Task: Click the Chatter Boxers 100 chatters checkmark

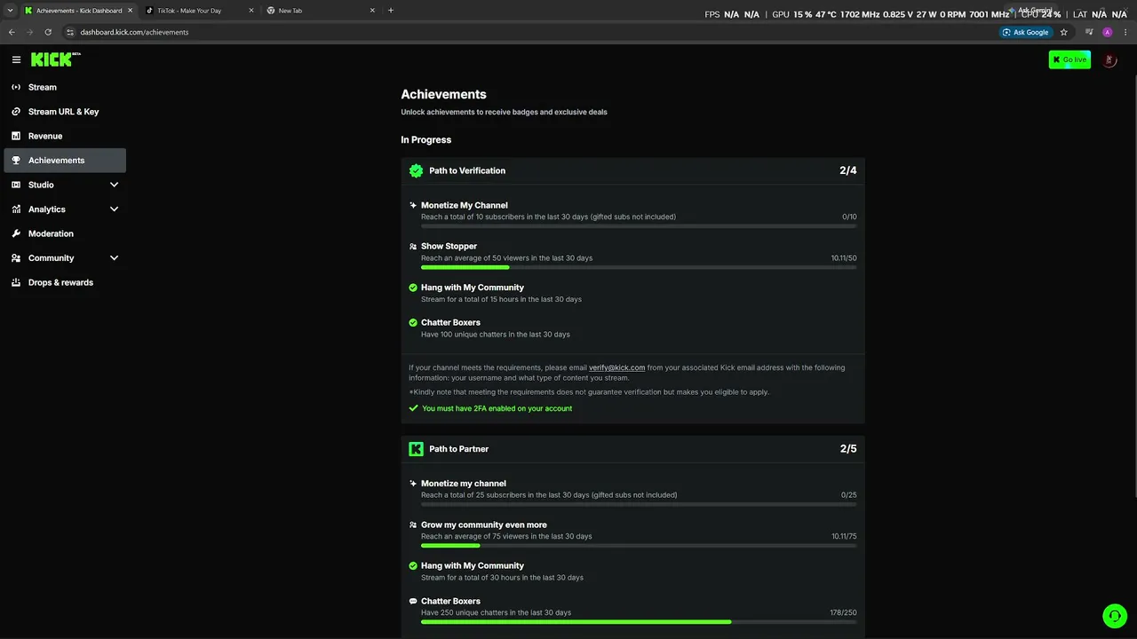Action: click(x=413, y=323)
